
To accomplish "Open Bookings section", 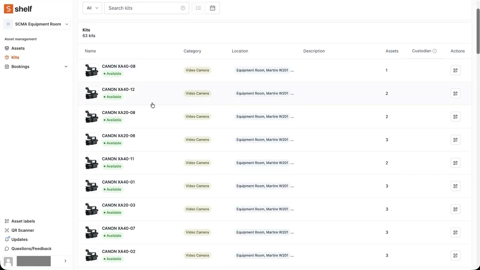I will coord(20,67).
